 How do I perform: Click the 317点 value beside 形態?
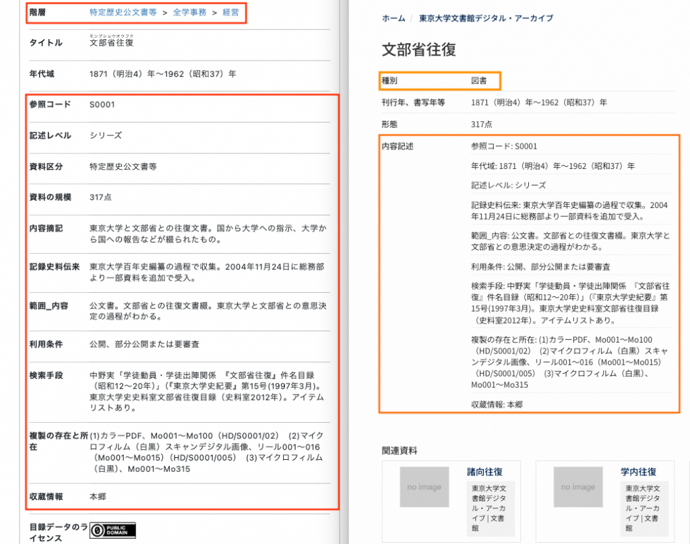coord(482,124)
